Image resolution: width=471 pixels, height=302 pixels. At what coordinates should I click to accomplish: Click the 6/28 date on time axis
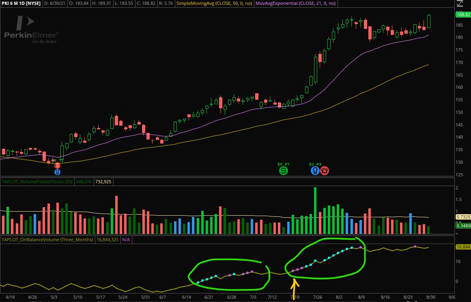tap(232, 297)
